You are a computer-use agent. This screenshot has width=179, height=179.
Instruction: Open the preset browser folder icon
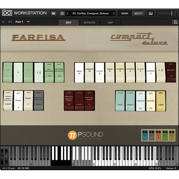click(x=53, y=14)
